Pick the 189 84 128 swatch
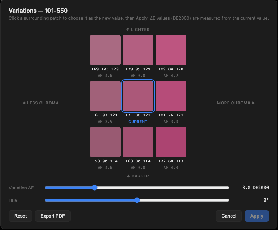 [x=171, y=50]
